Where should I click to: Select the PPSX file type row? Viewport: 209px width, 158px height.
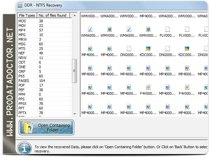point(44,104)
